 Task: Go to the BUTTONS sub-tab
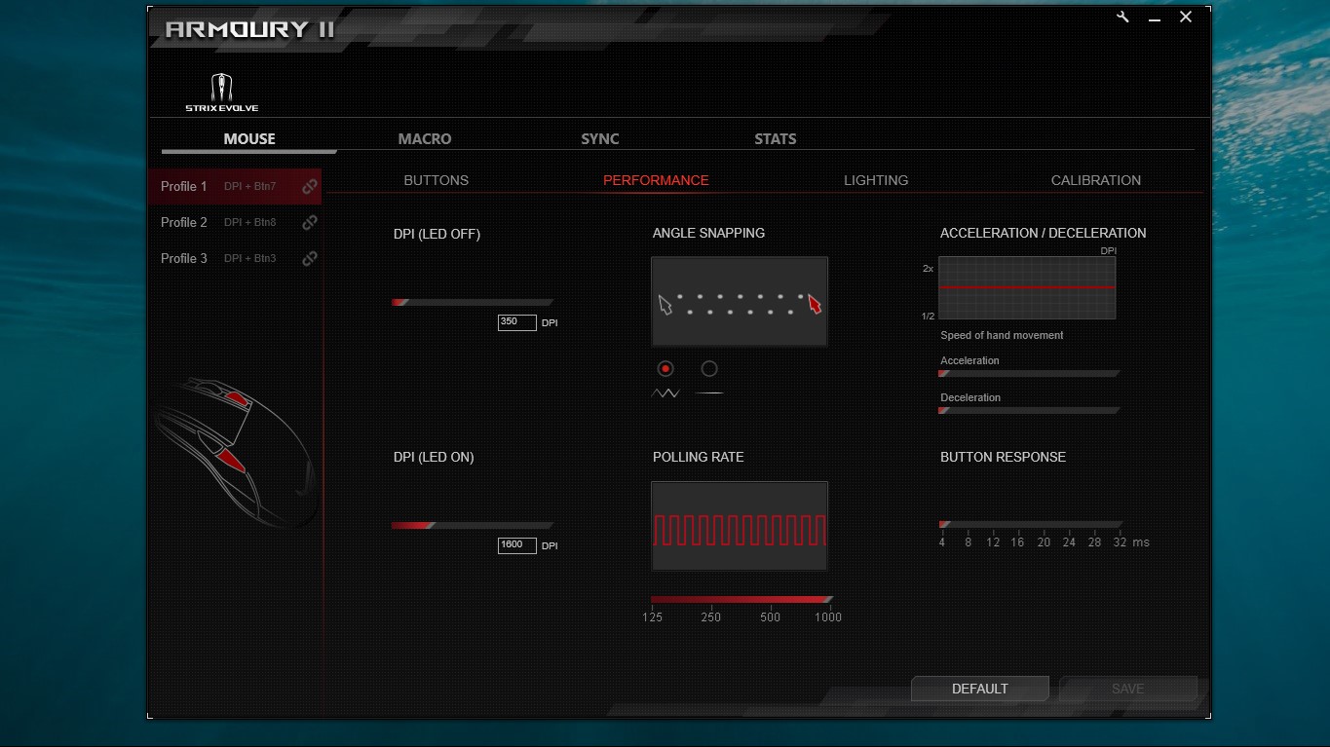point(437,180)
